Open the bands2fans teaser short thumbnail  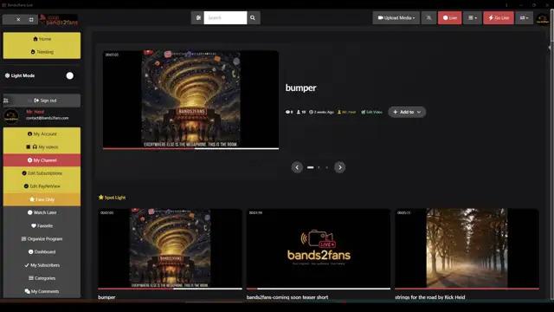[319, 248]
